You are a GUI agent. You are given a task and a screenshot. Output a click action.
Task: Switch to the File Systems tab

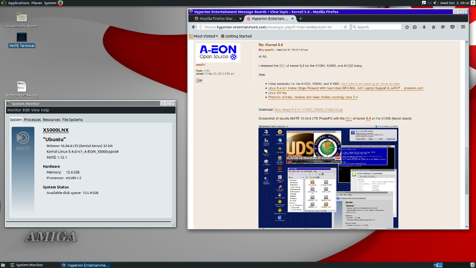click(72, 120)
